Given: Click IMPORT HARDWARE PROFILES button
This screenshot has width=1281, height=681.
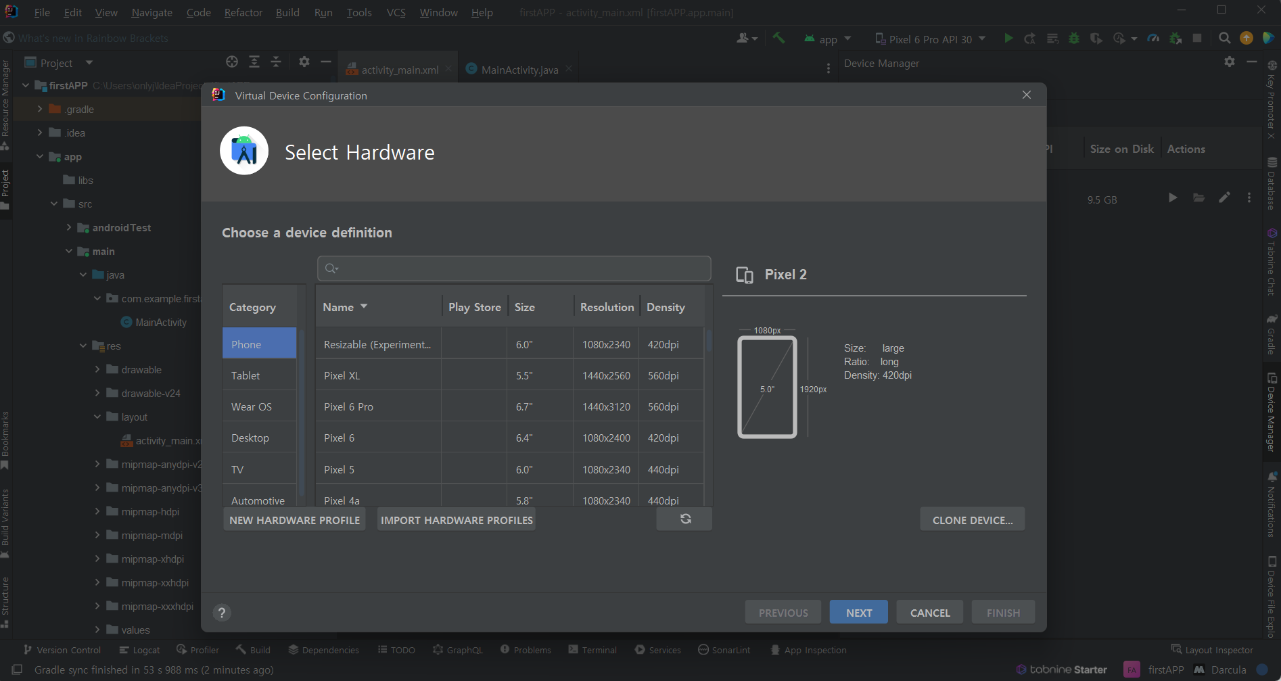Looking at the screenshot, I should [457, 519].
